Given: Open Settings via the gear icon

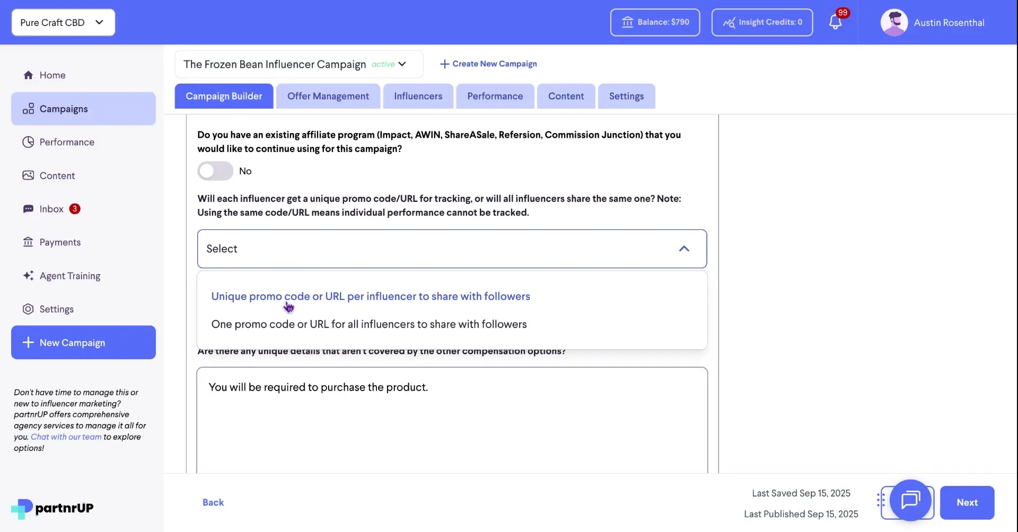Looking at the screenshot, I should (x=28, y=309).
